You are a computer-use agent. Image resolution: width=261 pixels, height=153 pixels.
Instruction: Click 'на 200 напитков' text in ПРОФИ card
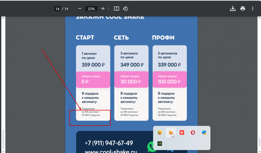tap(167, 112)
